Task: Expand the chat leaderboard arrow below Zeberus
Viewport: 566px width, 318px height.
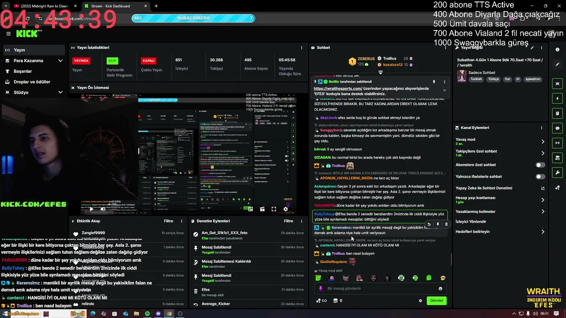Action: tap(380, 72)
